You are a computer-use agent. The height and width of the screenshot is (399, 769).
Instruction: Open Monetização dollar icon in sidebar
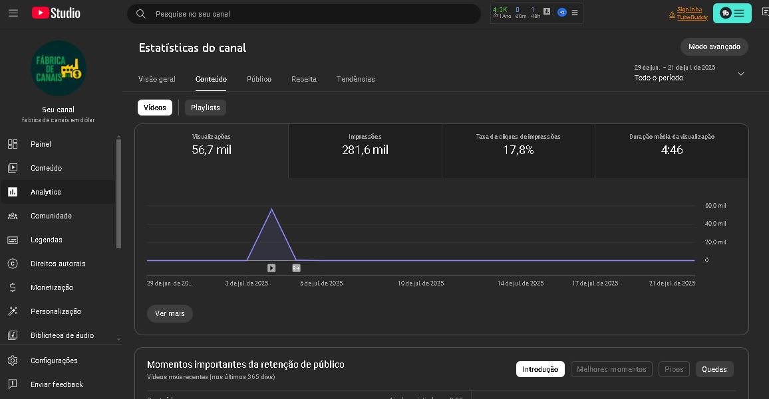13,287
